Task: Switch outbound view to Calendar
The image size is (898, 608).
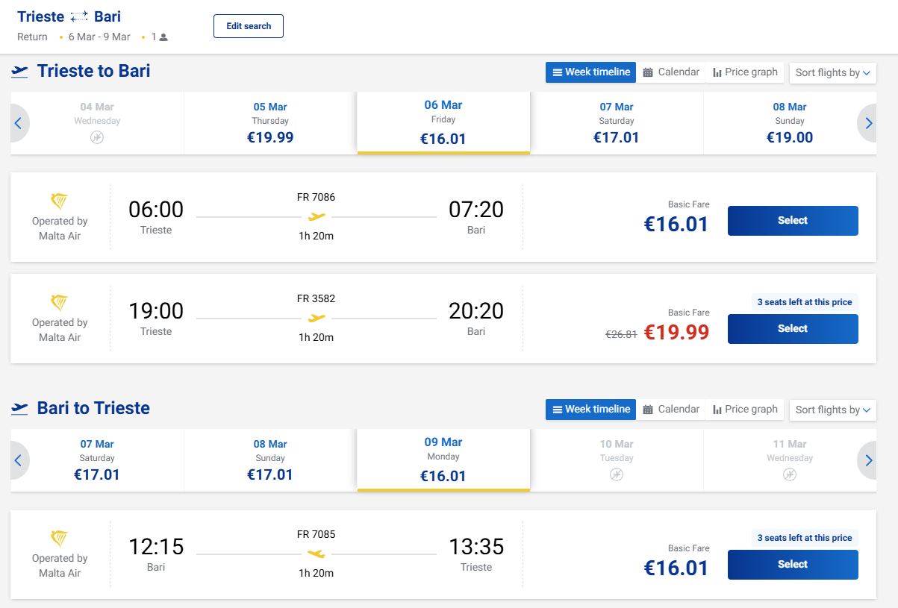Action: click(671, 72)
